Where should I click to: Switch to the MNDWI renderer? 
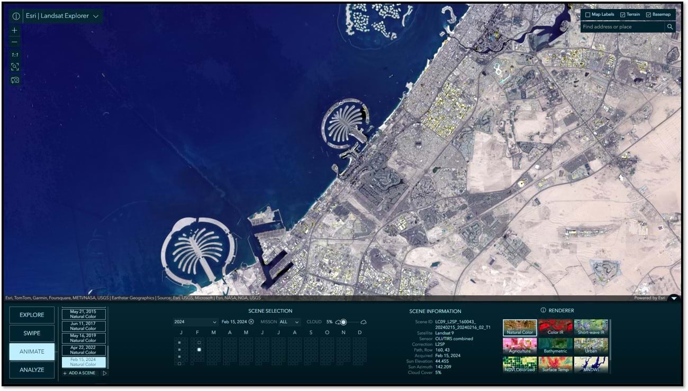point(591,365)
